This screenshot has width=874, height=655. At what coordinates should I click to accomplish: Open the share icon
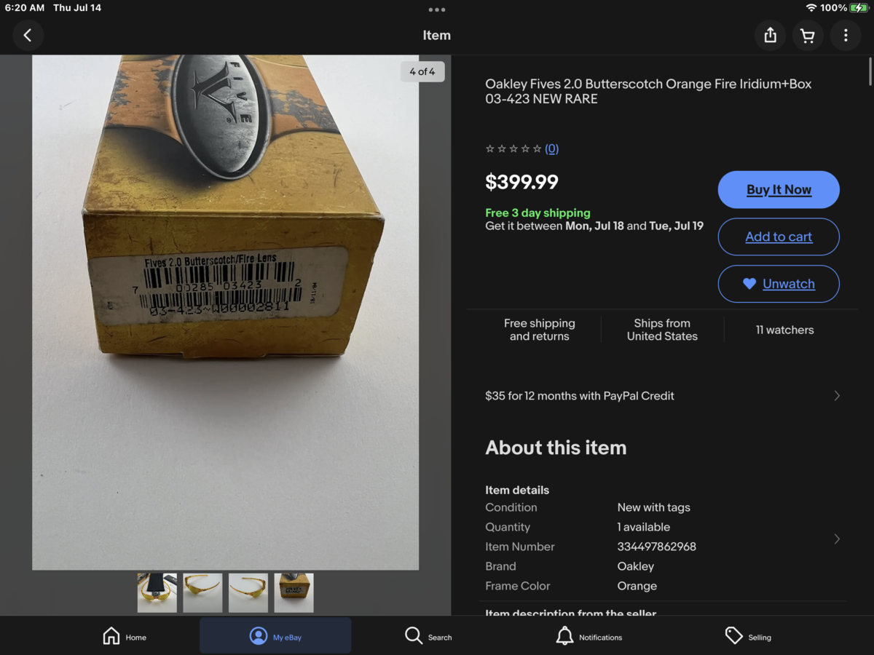point(770,35)
